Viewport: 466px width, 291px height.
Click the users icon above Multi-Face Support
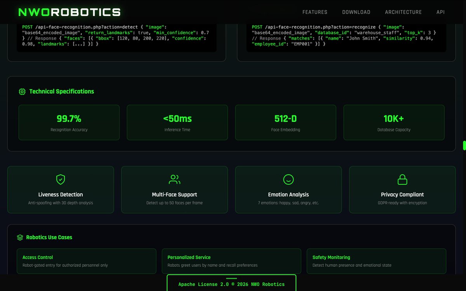[175, 179]
